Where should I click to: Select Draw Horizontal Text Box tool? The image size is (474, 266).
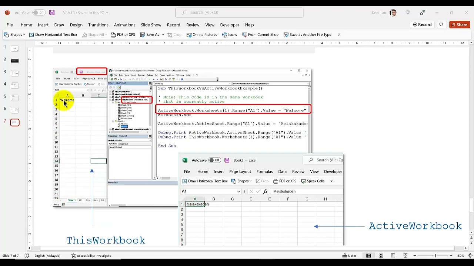53,35
